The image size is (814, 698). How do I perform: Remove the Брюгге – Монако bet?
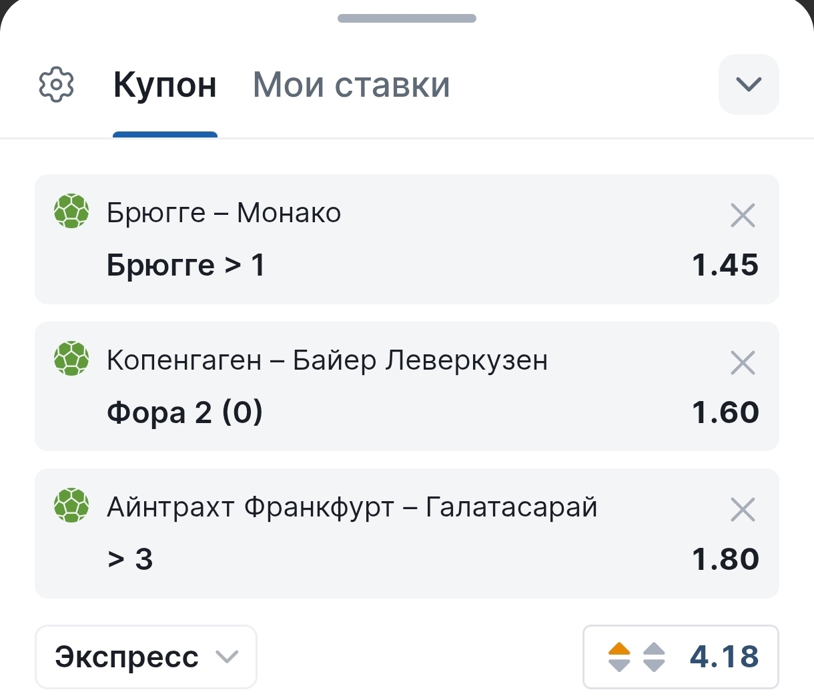pos(743,216)
